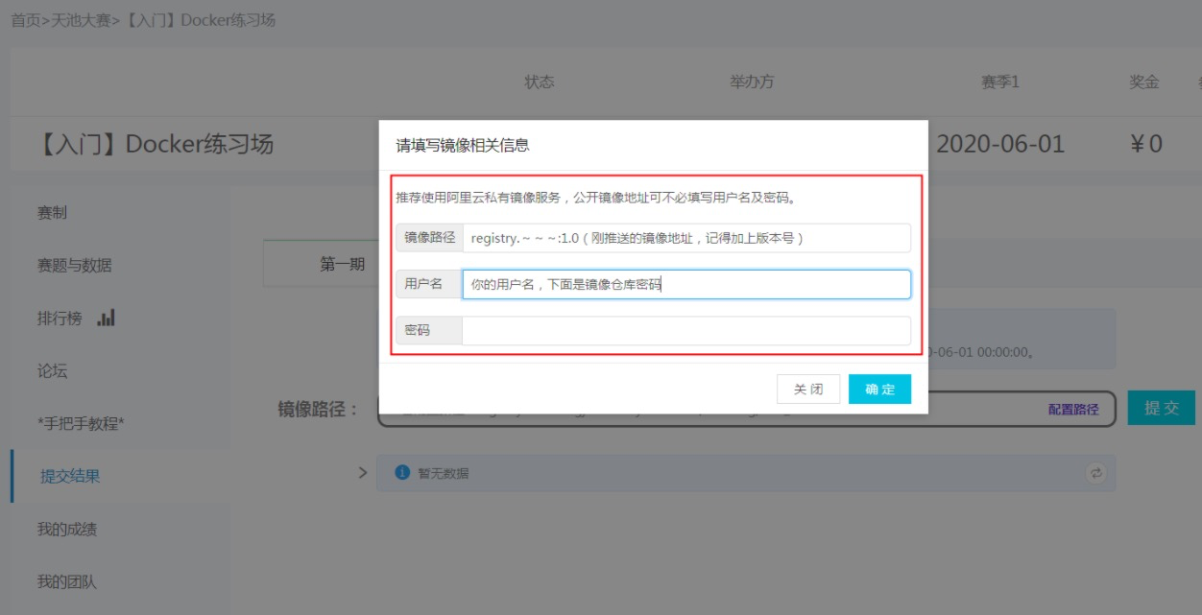Click the 【入门】Docker练习场 breadcrumb text
Image resolution: width=1202 pixels, height=615 pixels.
pyautogui.click(x=200, y=19)
